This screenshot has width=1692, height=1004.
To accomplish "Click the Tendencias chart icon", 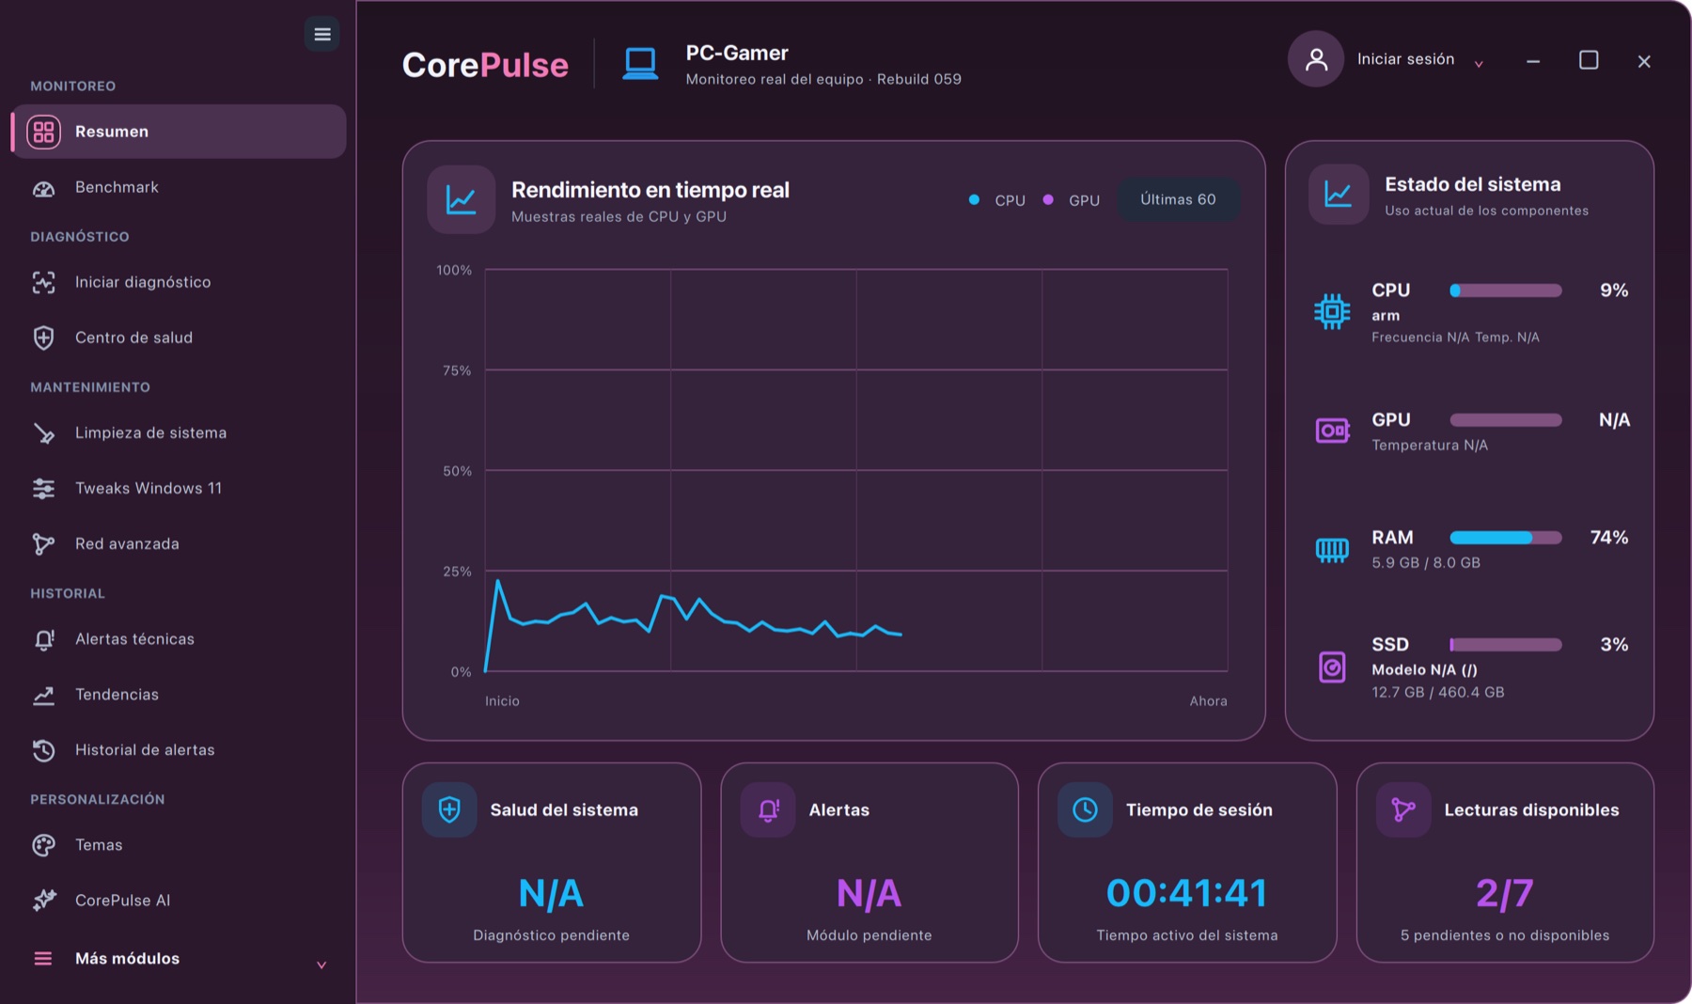I will 44,695.
